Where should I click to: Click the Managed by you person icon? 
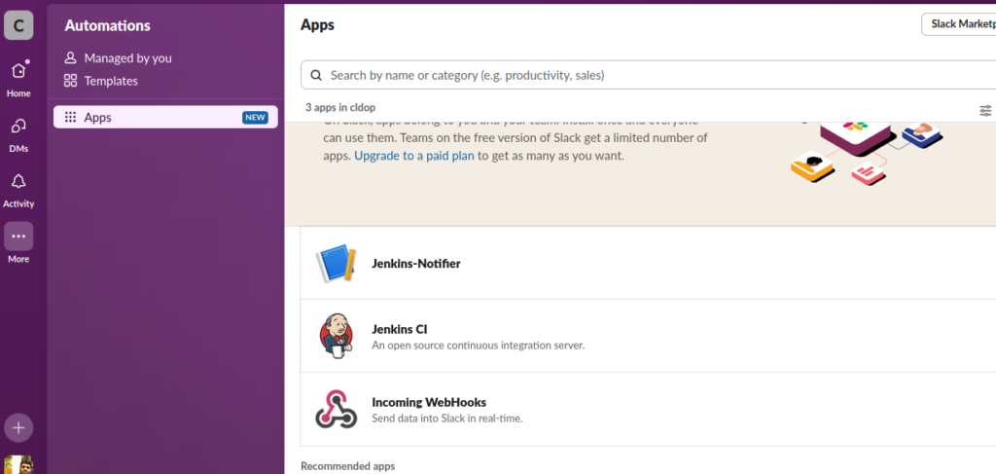click(70, 57)
